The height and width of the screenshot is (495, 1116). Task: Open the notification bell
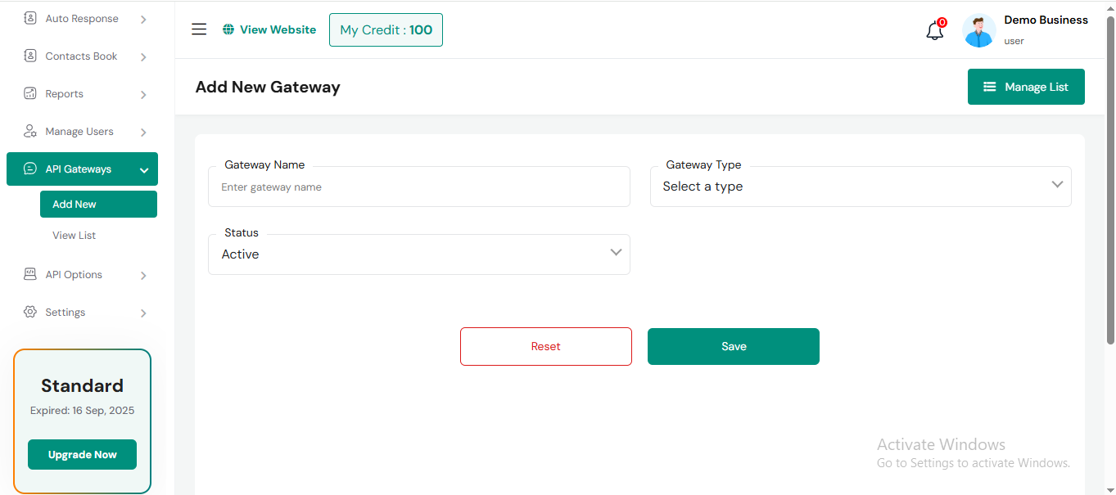point(935,31)
